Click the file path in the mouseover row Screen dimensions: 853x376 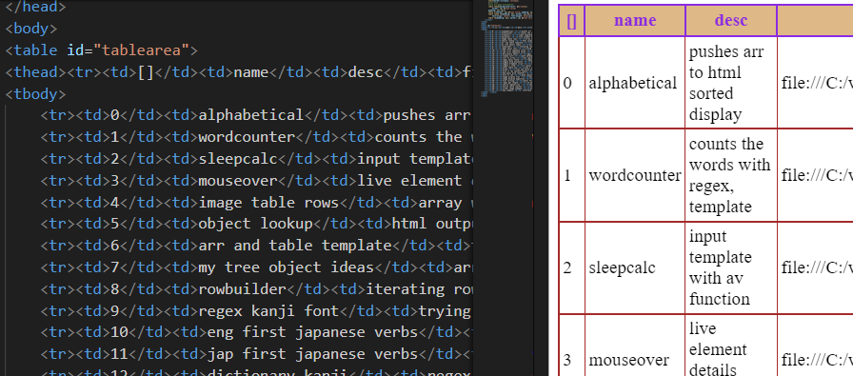tap(817, 360)
